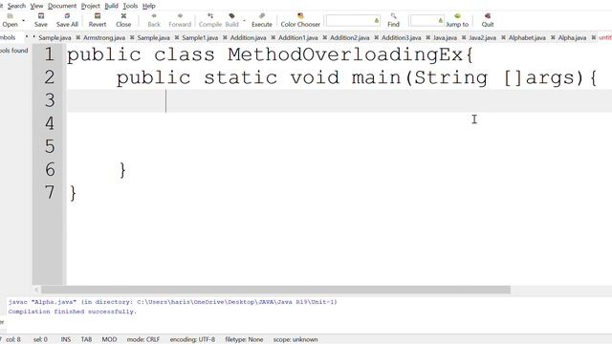Screen dimensions: 612x344
Task: Switch to the Java.java tab
Action: click(445, 38)
